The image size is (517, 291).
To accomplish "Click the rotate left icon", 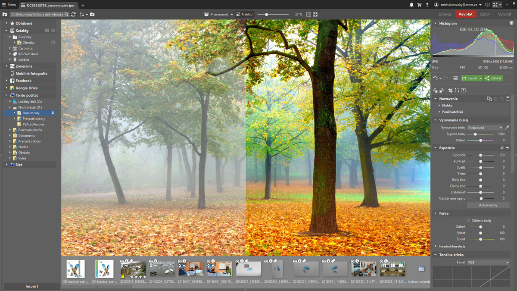I will tap(436, 91).
